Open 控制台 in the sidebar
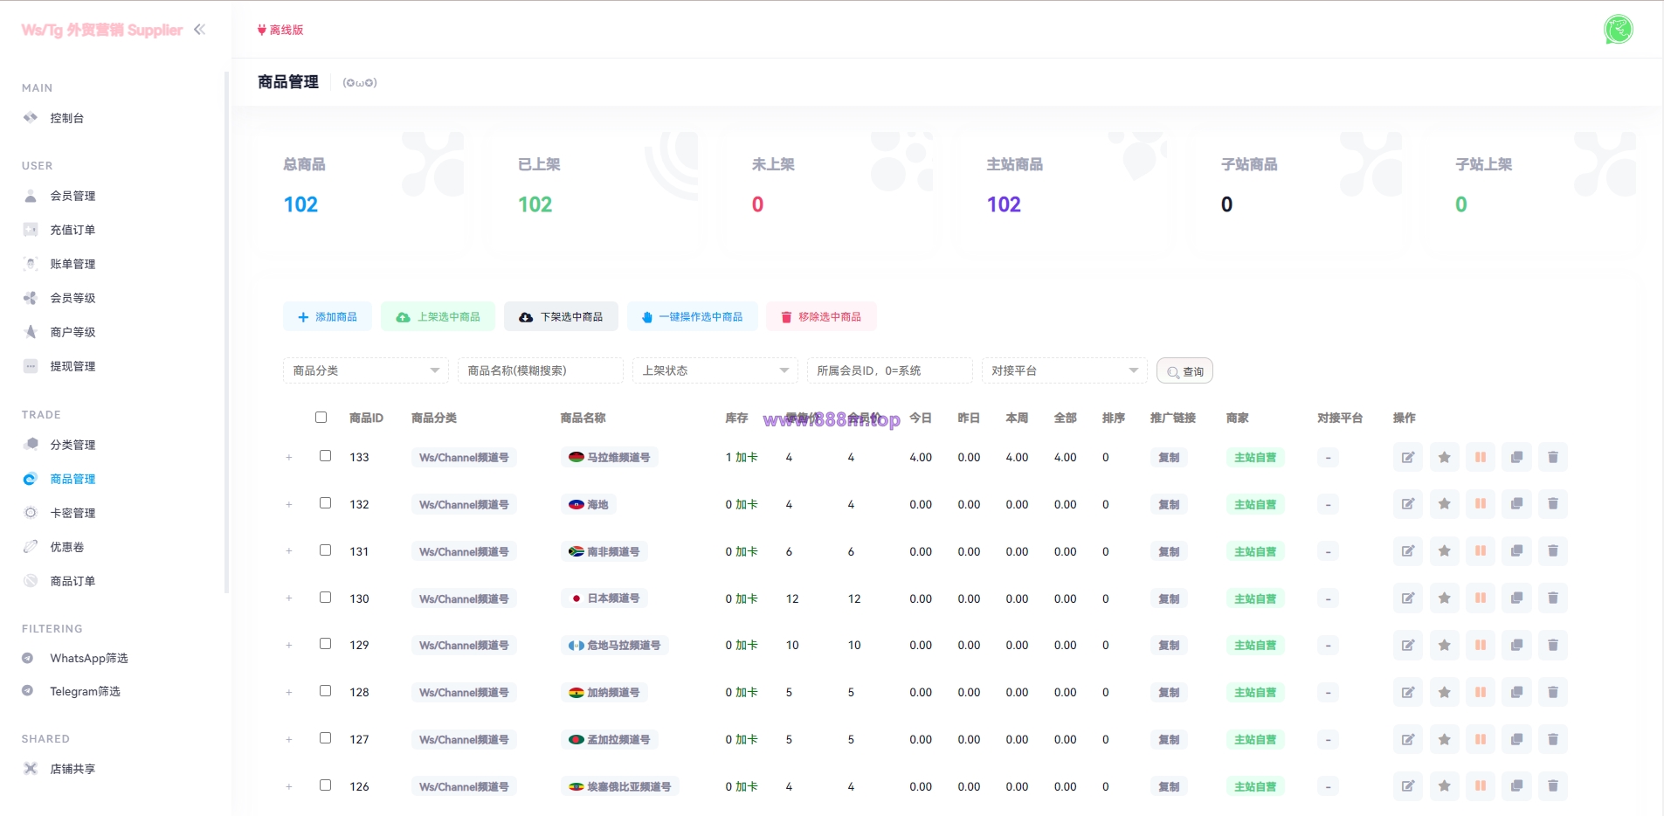Screen dimensions: 1664x816 pos(66,118)
